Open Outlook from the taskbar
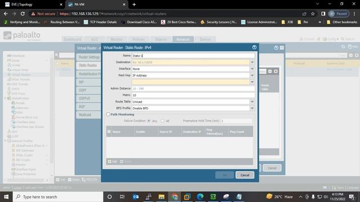The width and height of the screenshot is (360, 202). pos(136,197)
